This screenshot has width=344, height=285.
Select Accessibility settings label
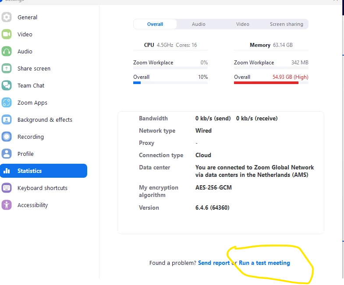pyautogui.click(x=32, y=205)
